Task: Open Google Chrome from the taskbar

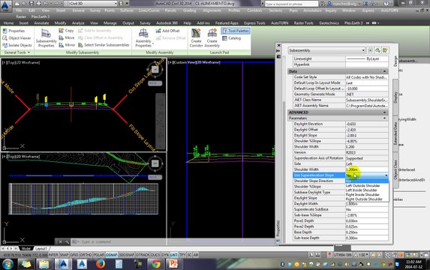Action: point(156,264)
